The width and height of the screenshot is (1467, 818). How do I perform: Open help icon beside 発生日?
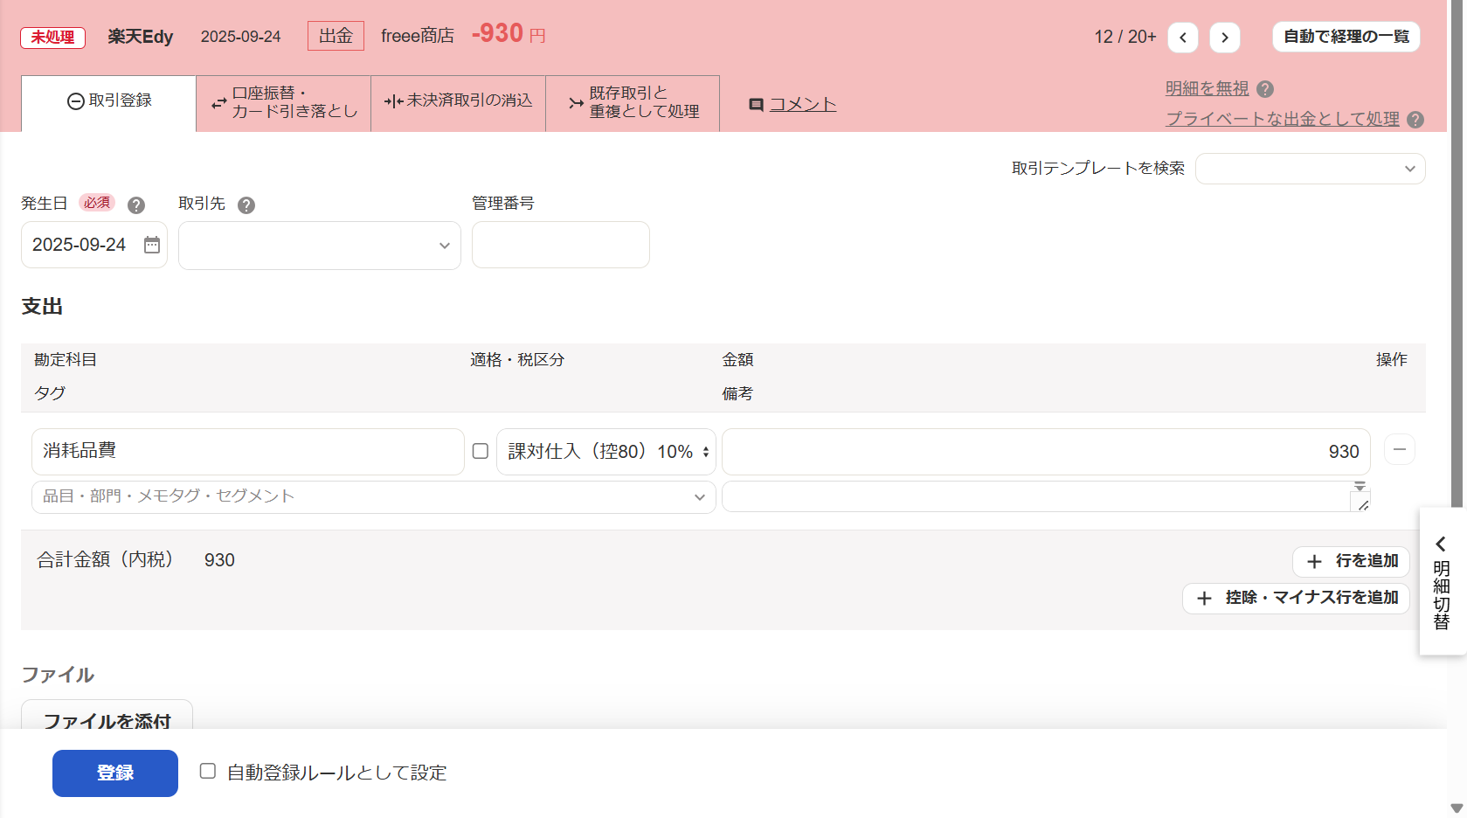point(136,205)
